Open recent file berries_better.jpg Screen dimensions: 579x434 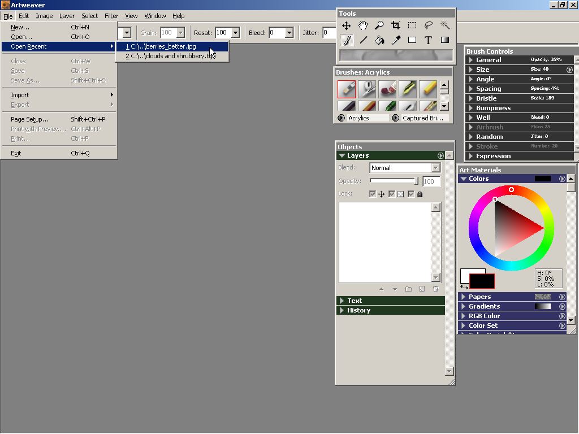(x=163, y=46)
